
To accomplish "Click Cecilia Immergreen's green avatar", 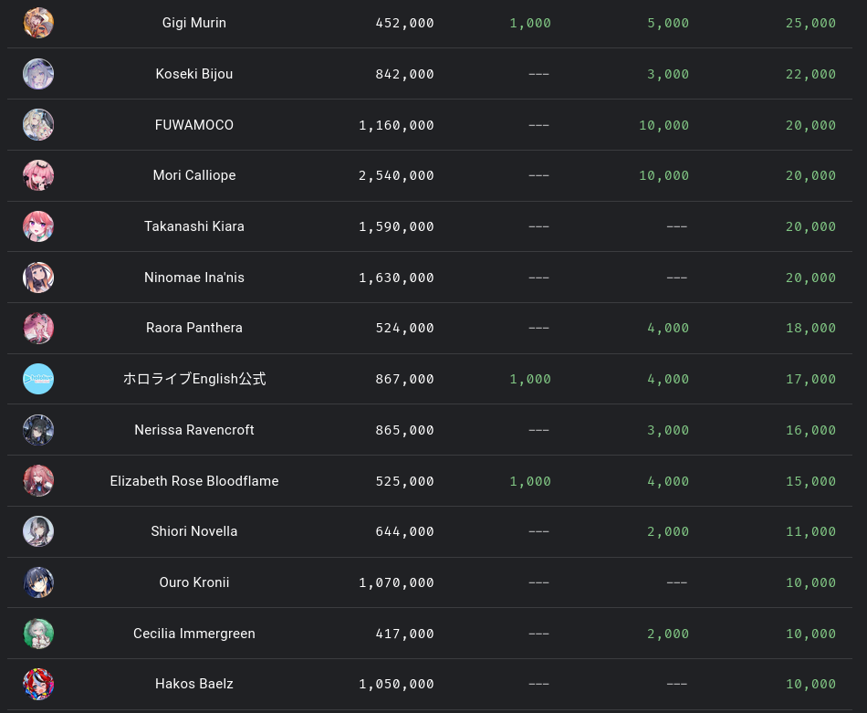I will point(38,634).
